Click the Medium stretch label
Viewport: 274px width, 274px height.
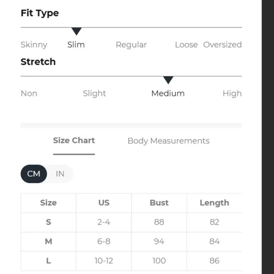(x=168, y=94)
